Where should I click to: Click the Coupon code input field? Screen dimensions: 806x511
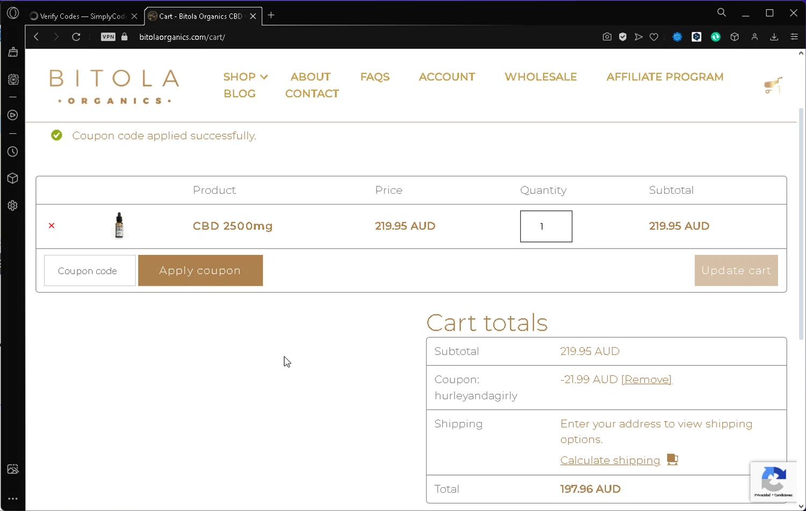click(x=90, y=271)
